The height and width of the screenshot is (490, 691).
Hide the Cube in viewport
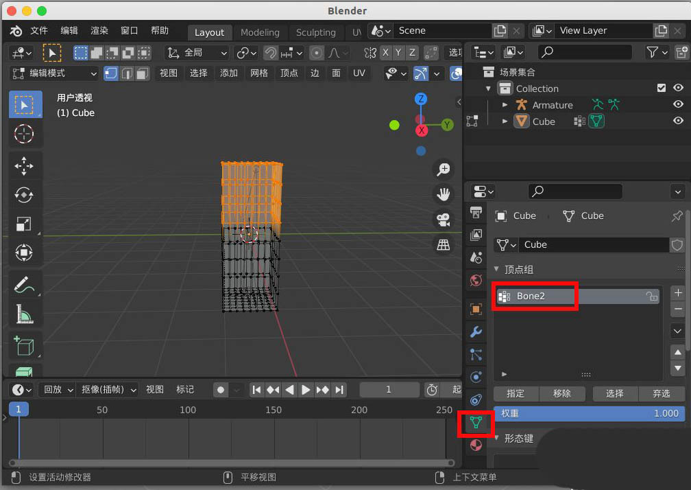pyautogui.click(x=678, y=120)
